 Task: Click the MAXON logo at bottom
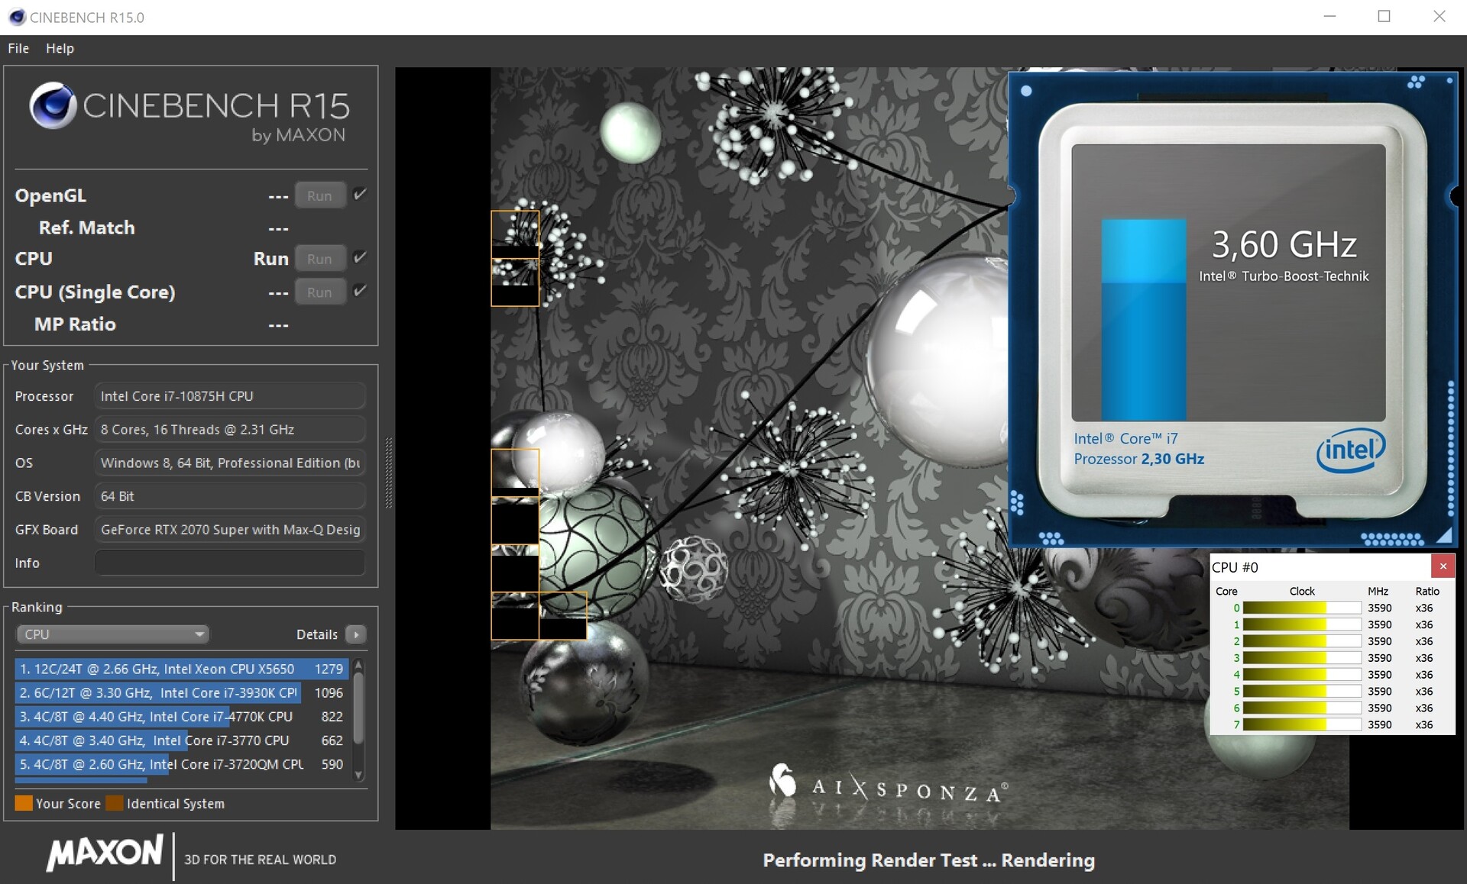tap(105, 853)
